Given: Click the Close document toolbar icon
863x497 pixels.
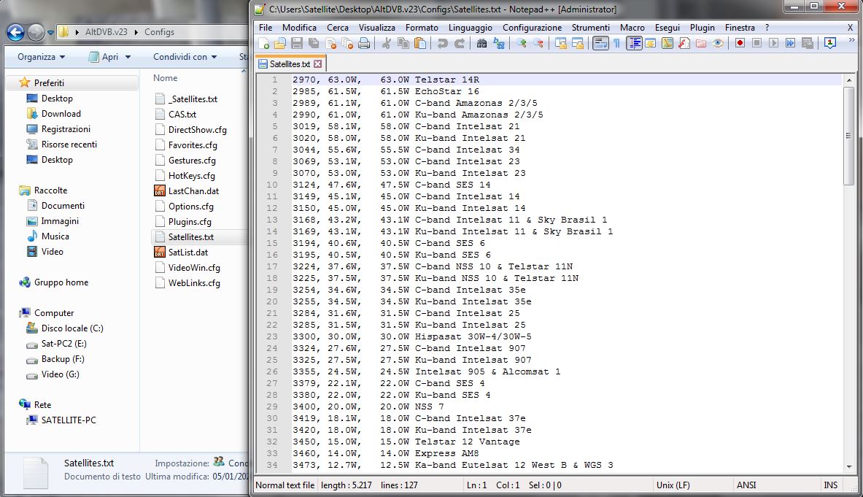Looking at the screenshot, I should click(330, 44).
